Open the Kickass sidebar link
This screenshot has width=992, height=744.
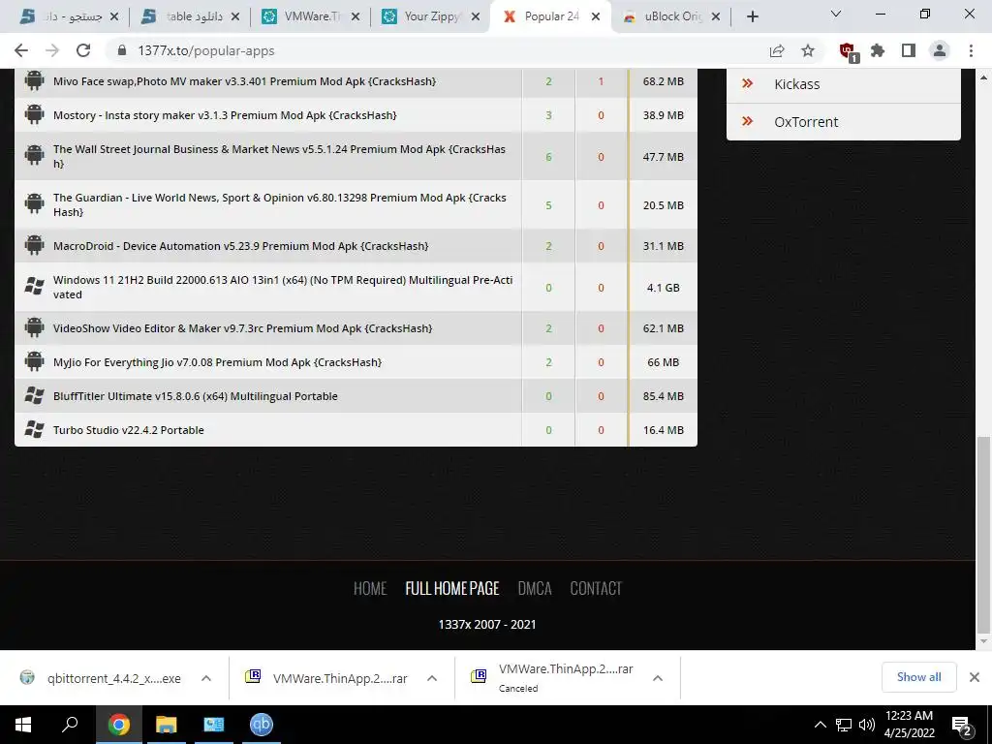[796, 84]
